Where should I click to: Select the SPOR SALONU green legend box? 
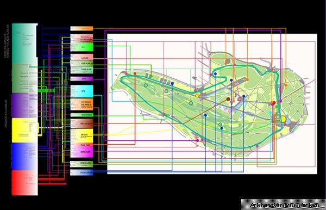(81, 164)
